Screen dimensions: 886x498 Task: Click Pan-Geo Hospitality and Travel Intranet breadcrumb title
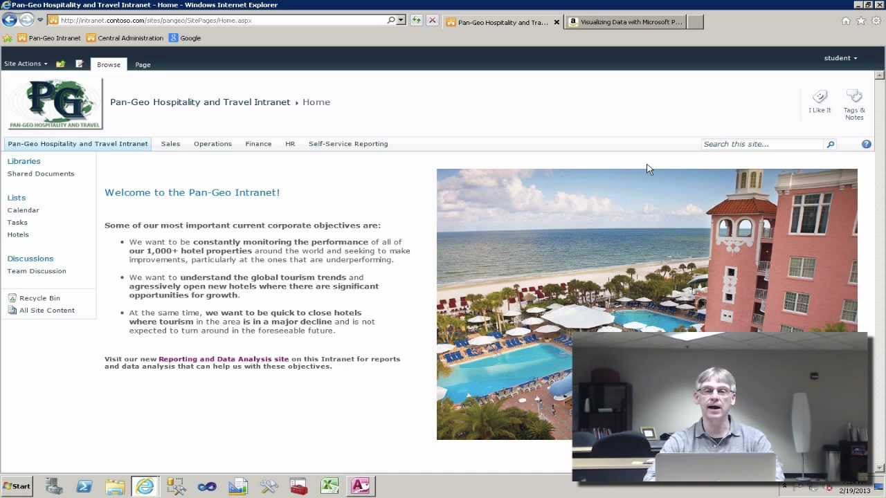(x=200, y=102)
